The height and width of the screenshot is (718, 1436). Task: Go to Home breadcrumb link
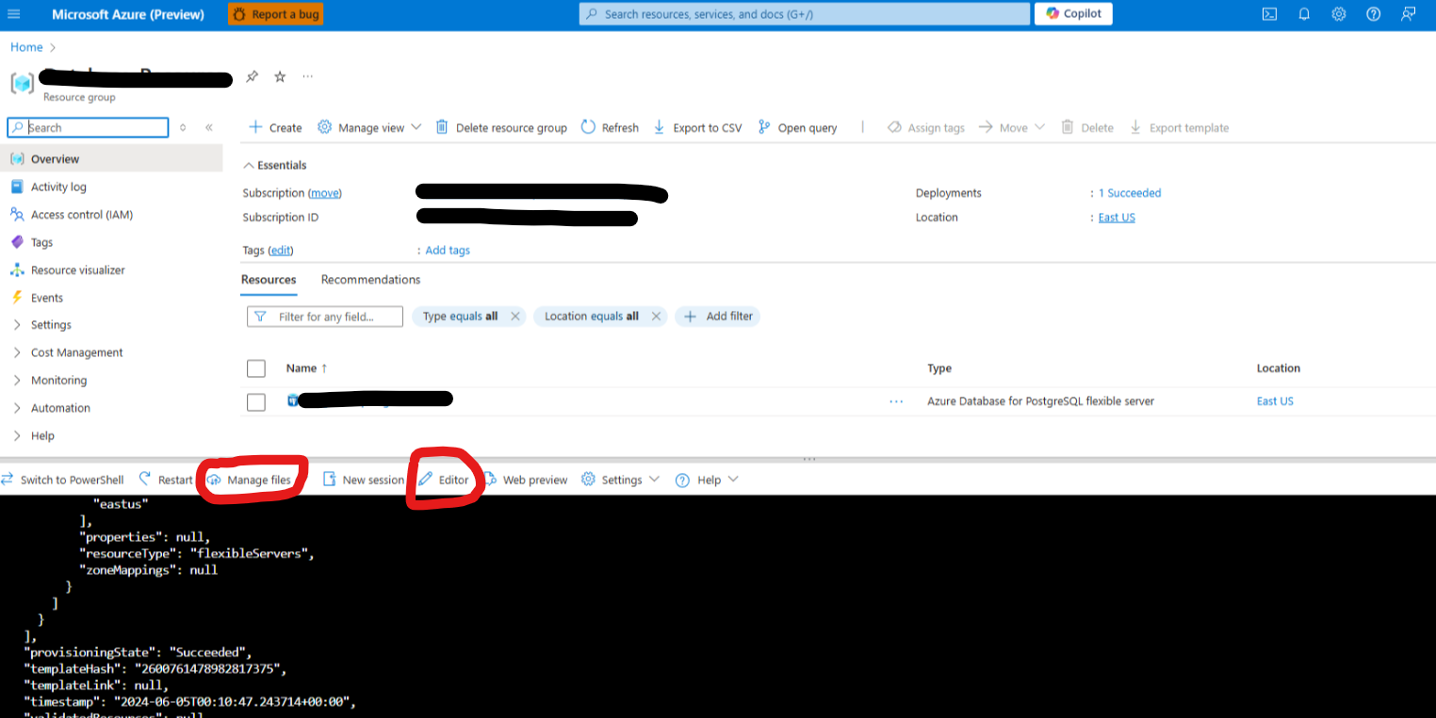click(26, 47)
